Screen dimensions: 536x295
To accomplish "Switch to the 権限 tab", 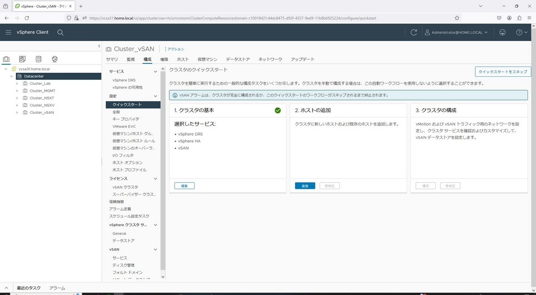I will pos(164,59).
